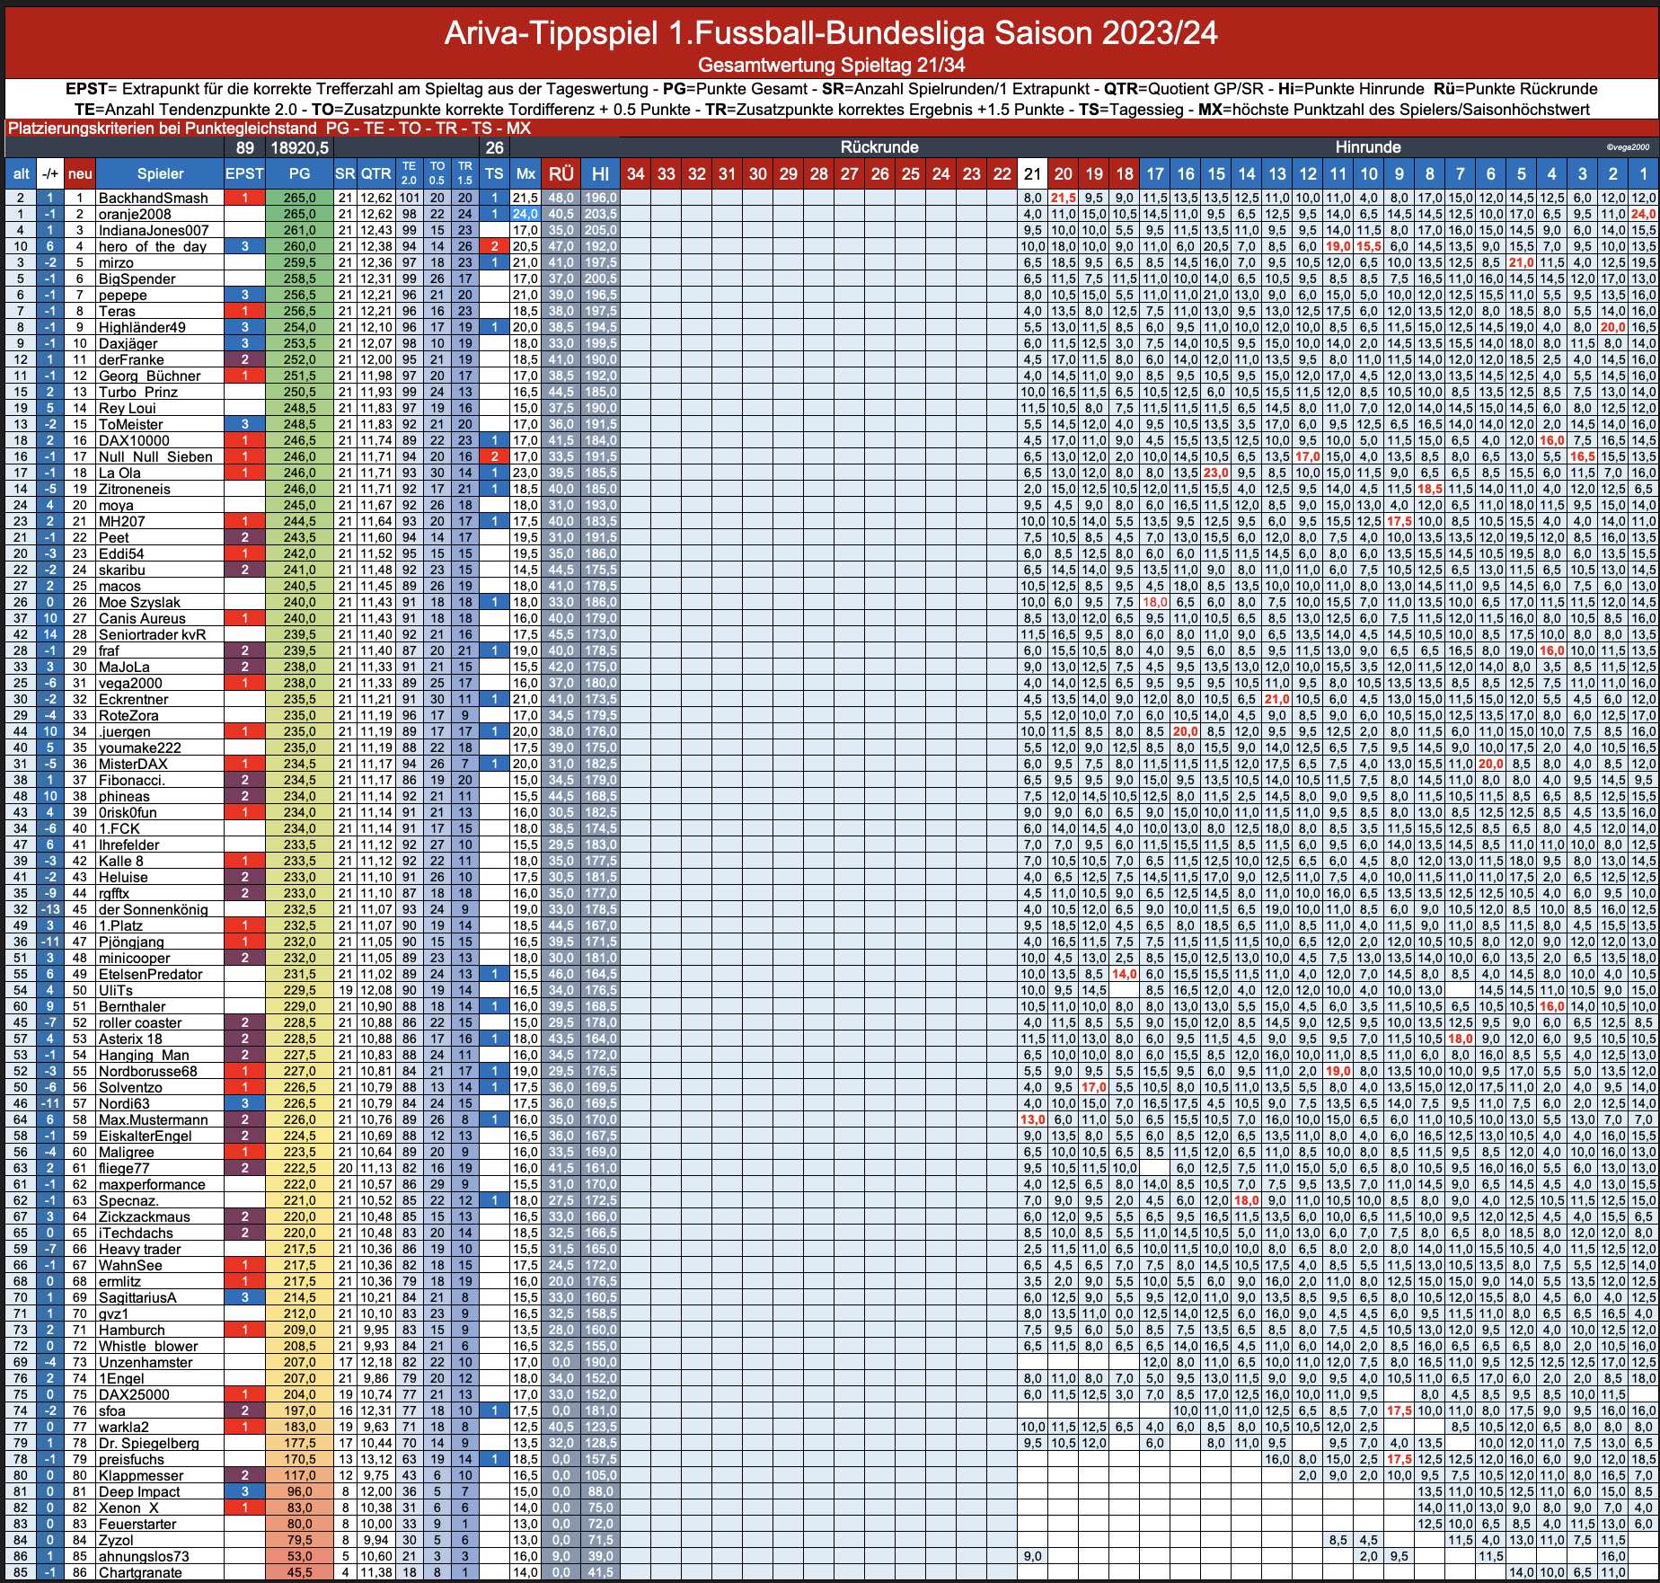Select PG value '45,5' of Chartgranate
Image resolution: width=1660 pixels, height=1583 pixels.
[299, 1572]
